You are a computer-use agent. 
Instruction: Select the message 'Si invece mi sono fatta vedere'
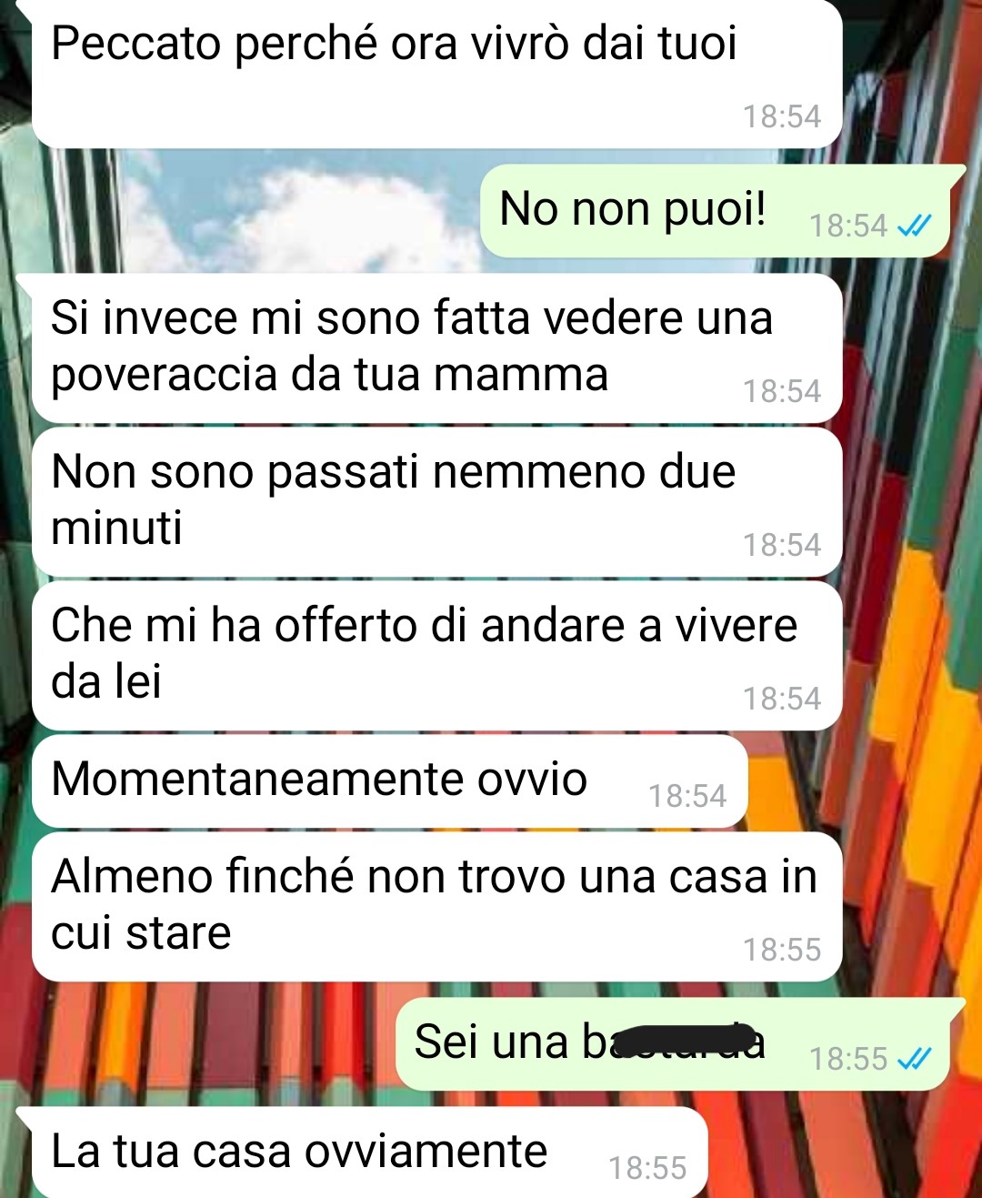[436, 348]
